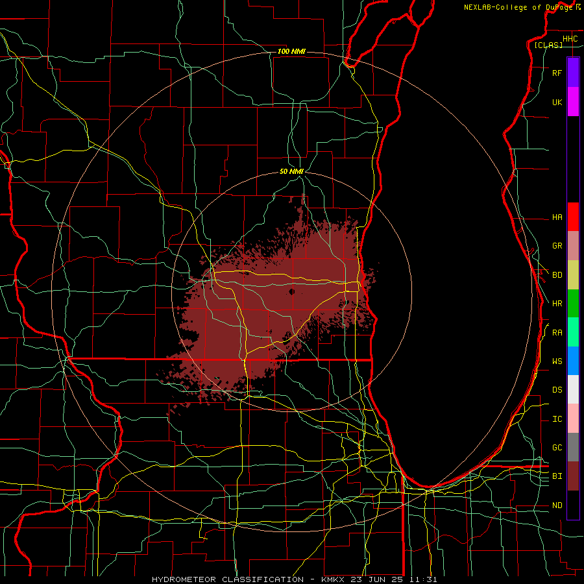Screen dimensions: 584x584
Task: Click the HYDROMETEOR CLASSIFICATION caption text
Action: tap(228, 579)
